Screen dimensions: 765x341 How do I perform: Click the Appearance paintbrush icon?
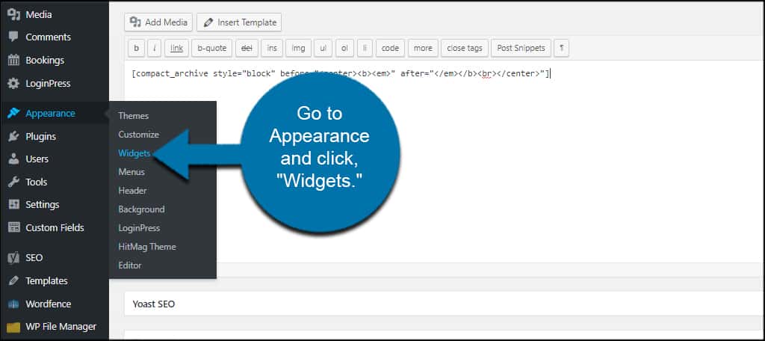pos(13,114)
